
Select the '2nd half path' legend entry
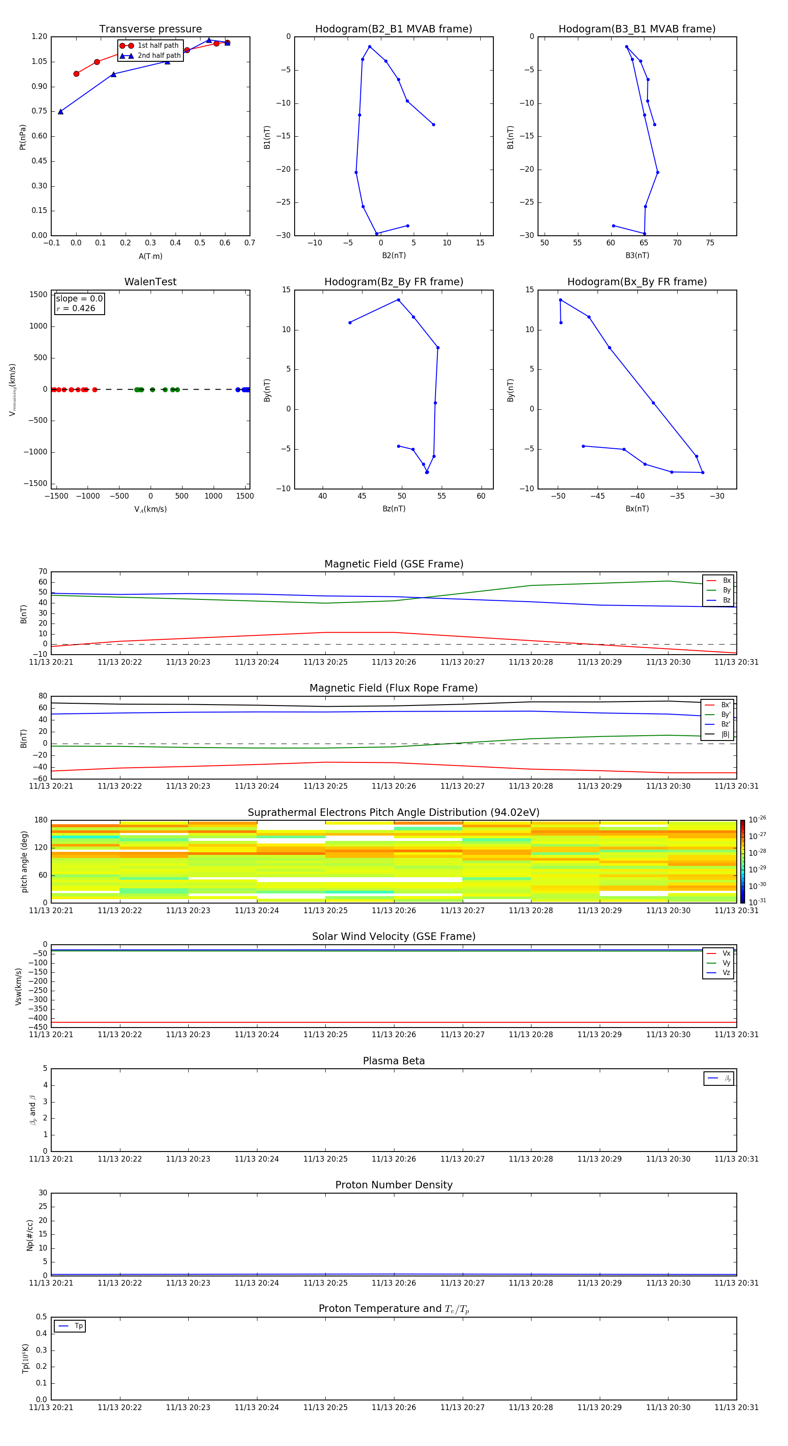(x=150, y=56)
